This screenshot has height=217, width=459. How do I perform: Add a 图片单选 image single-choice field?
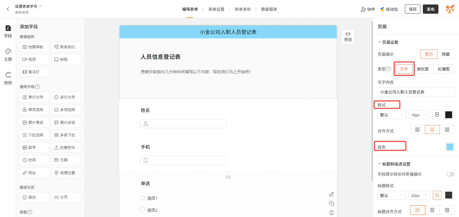click(x=34, y=122)
